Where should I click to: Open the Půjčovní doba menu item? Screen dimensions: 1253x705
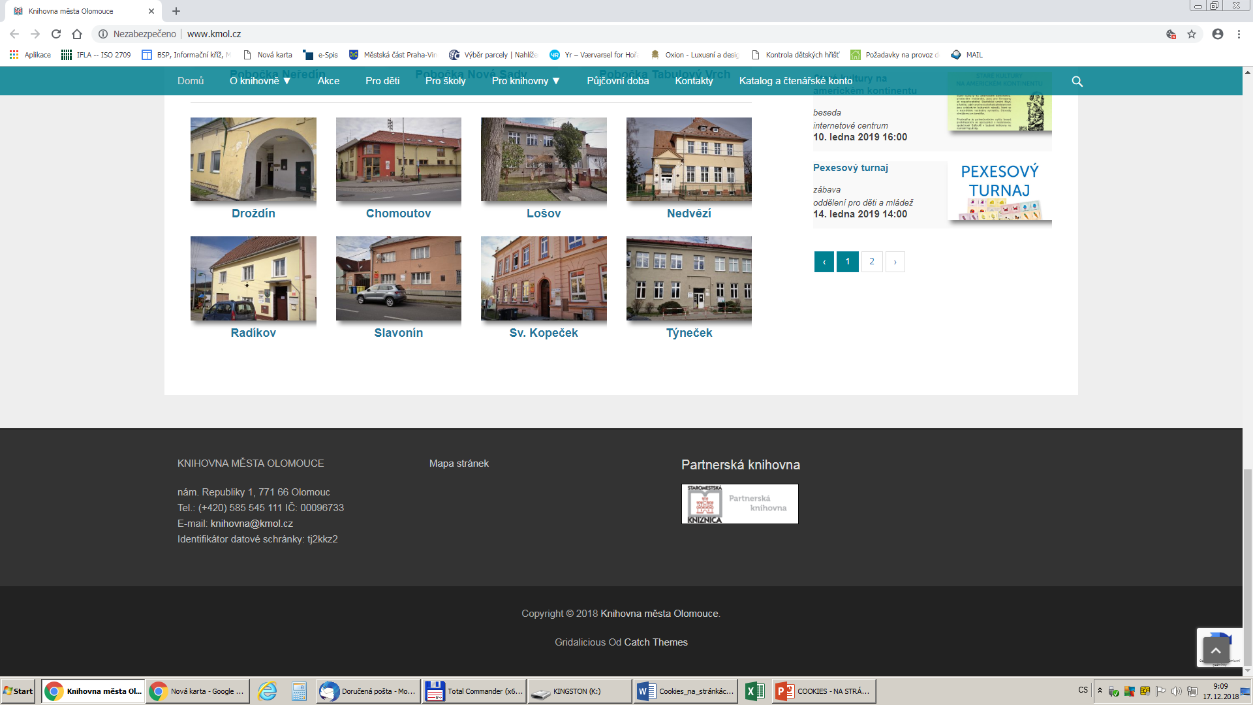tap(618, 81)
